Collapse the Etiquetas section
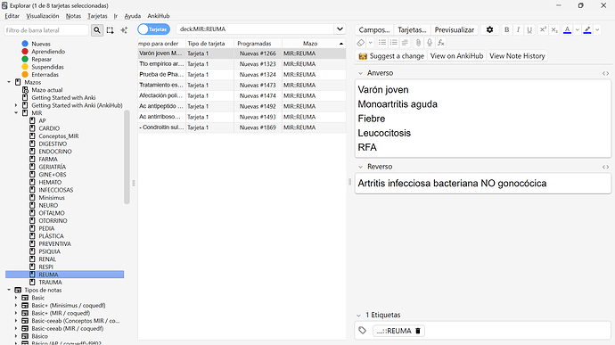 coord(358,316)
